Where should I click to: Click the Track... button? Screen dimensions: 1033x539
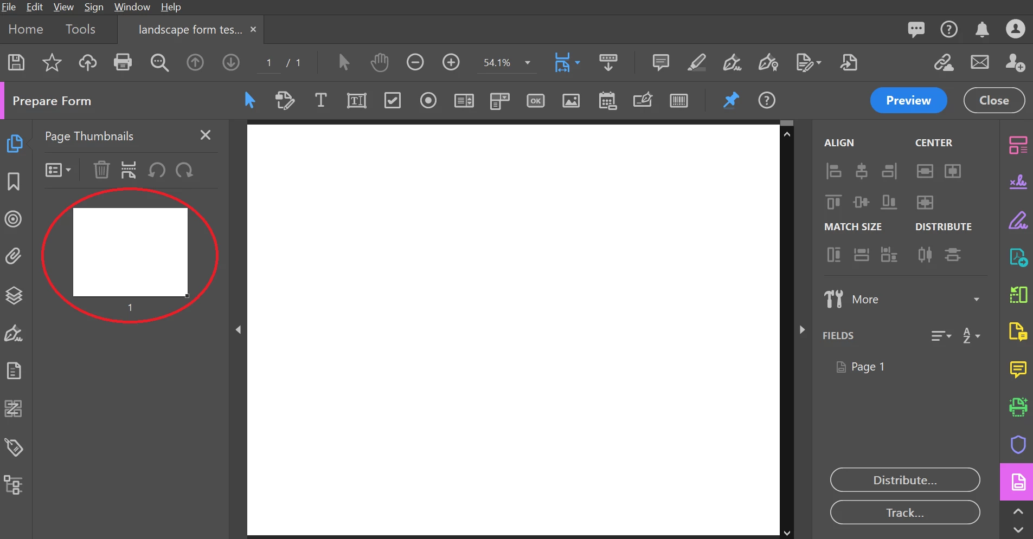point(905,512)
